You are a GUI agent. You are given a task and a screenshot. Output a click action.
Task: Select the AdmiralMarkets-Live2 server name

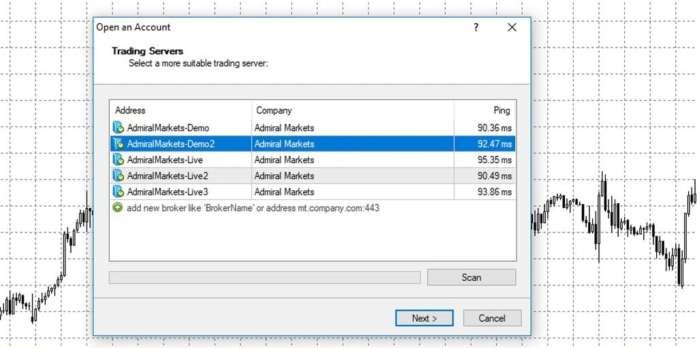(167, 176)
